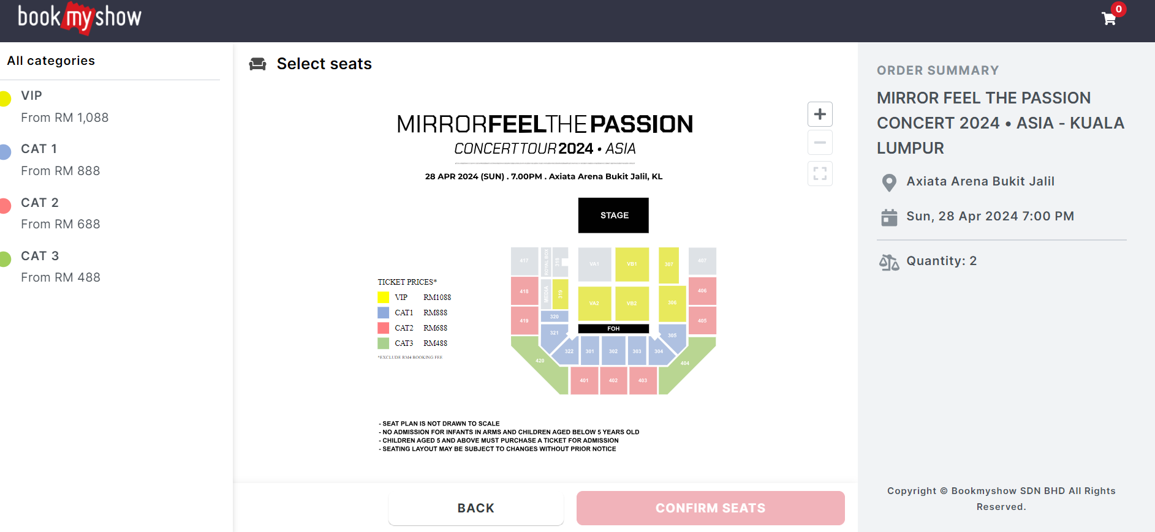Screen dimensions: 1155x532
Task: Click the quantity scales icon
Action: click(889, 262)
